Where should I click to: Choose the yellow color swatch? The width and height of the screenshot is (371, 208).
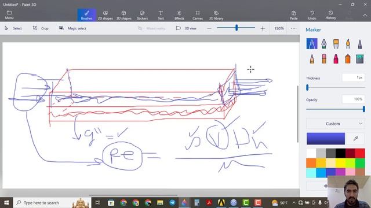[x=340, y=163]
